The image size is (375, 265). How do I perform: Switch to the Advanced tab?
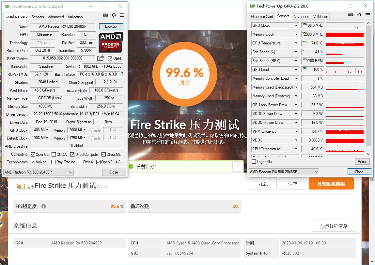[x=56, y=17]
